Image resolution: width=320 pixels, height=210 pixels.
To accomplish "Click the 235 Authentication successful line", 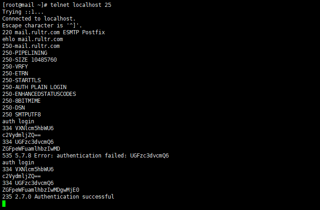I will [x=58, y=197].
